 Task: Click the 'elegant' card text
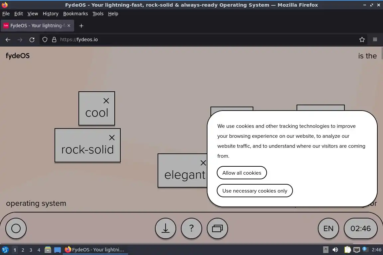pos(185,175)
